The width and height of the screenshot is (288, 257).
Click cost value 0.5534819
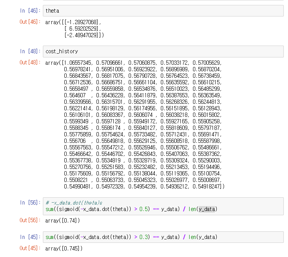click(108, 160)
